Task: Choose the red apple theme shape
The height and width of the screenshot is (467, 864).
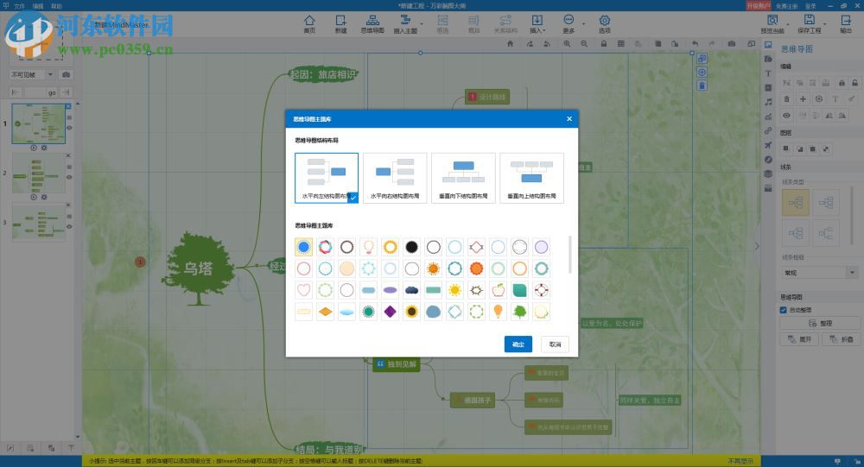Action: 499,290
